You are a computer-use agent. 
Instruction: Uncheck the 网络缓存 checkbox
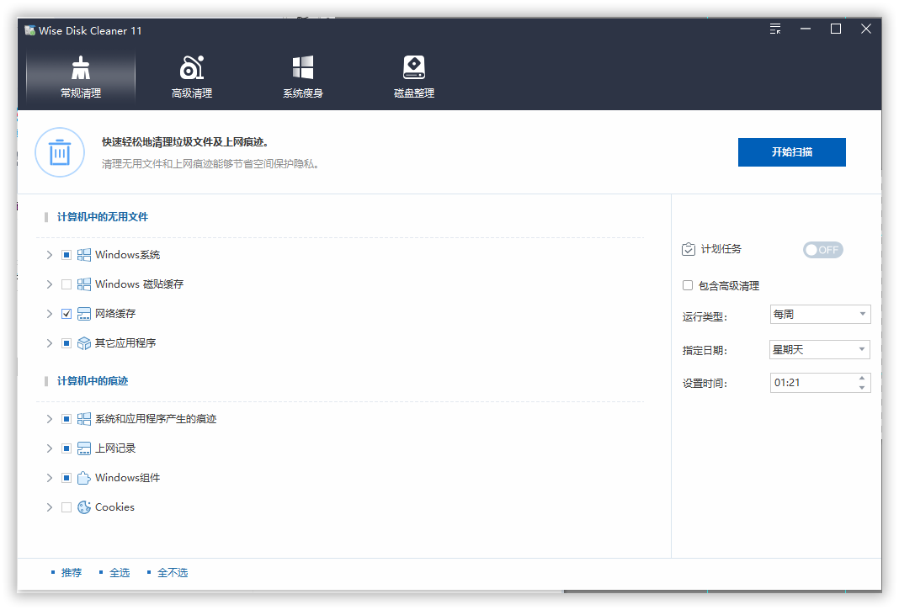(66, 314)
